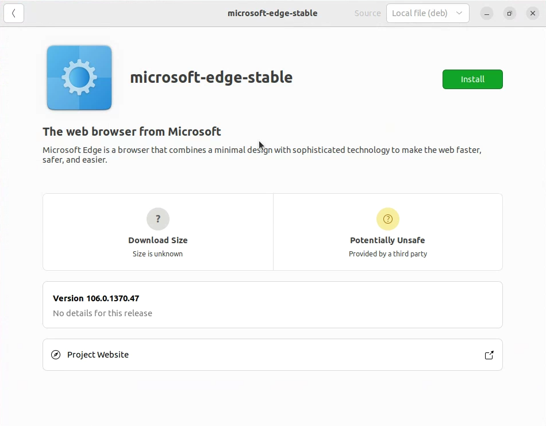Select the Provided by a third party text
Screen dimensions: 546x426
387,254
